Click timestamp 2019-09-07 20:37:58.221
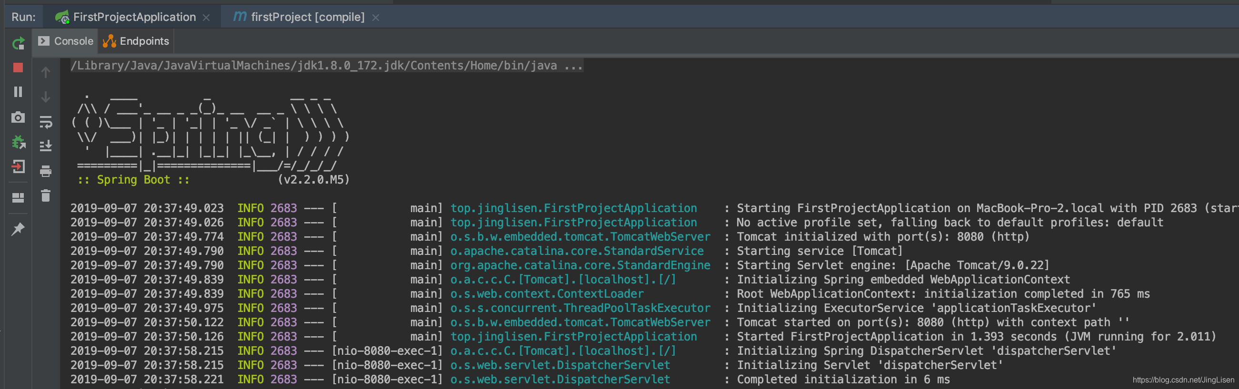Screen dimensions: 1239x389 click(x=147, y=379)
